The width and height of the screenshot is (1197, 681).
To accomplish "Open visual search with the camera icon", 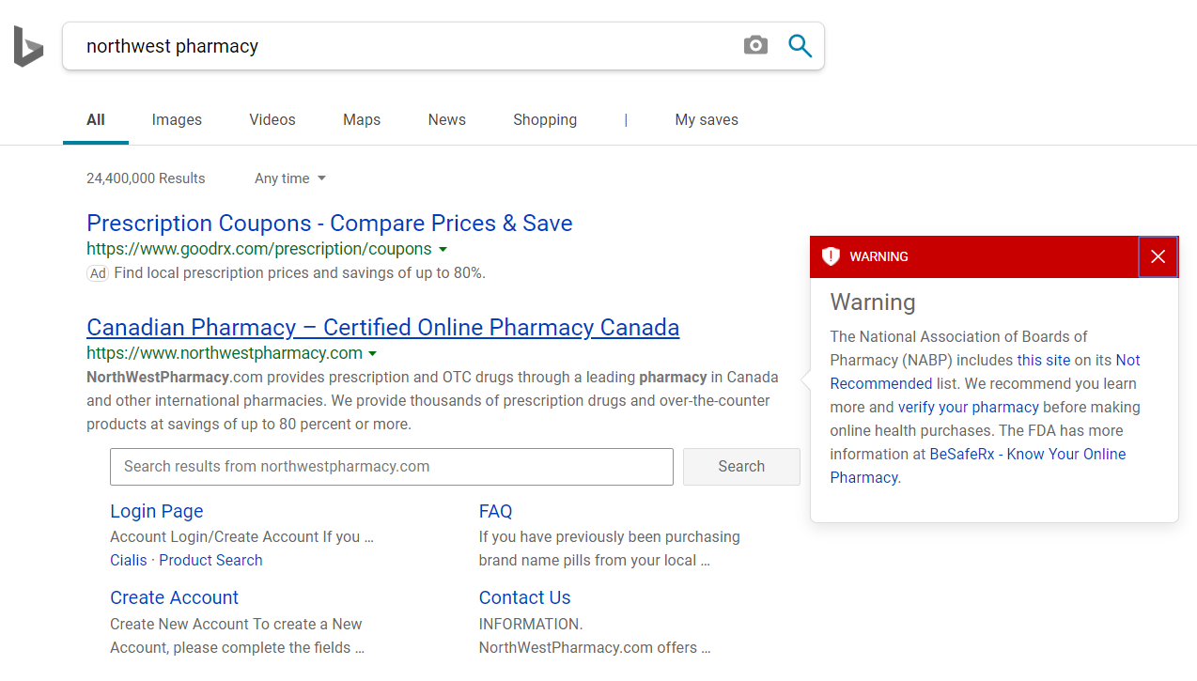I will click(755, 44).
